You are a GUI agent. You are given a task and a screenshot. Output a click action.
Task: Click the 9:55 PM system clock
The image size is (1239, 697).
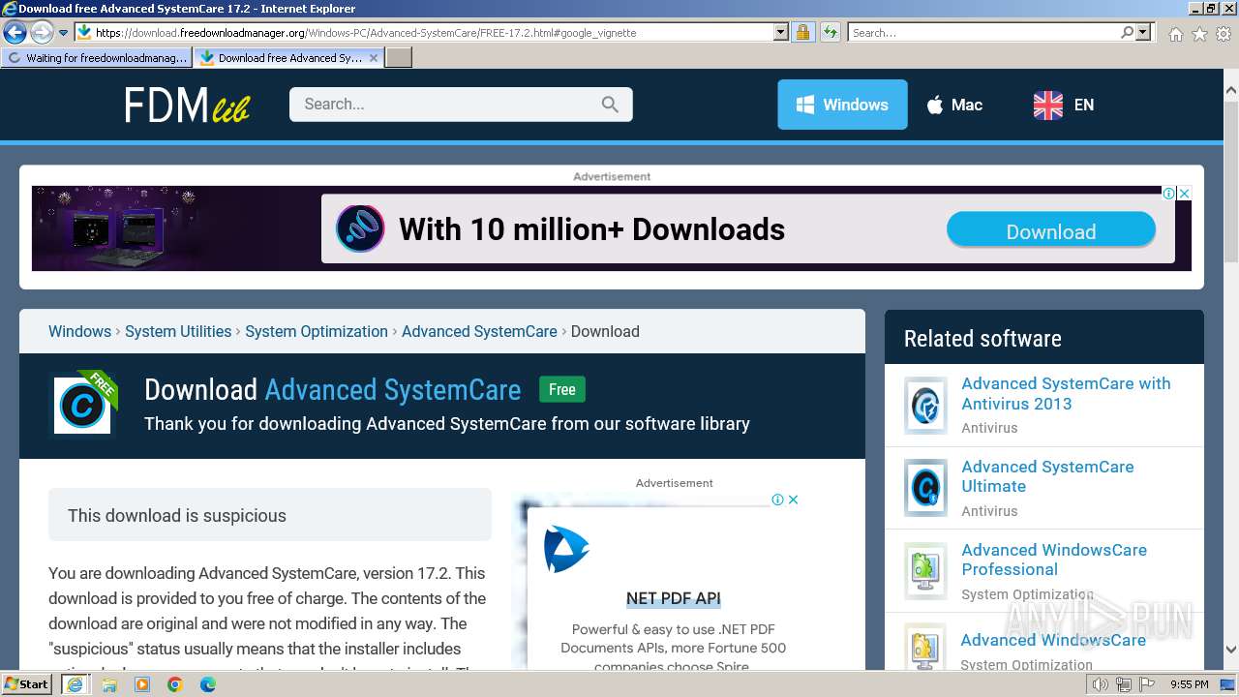[1190, 684]
